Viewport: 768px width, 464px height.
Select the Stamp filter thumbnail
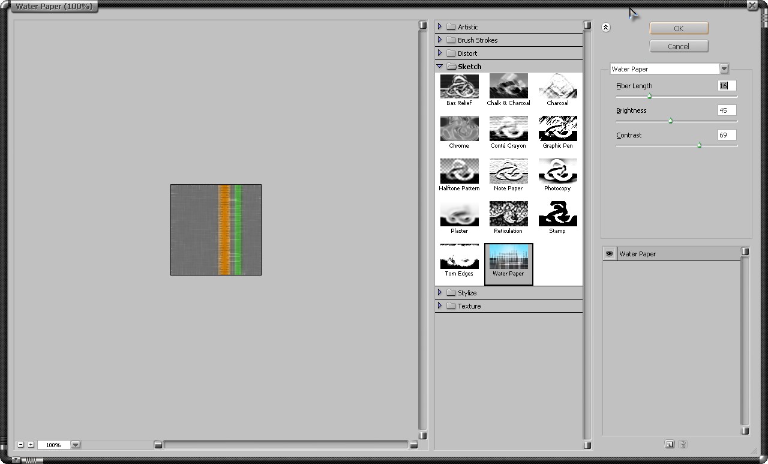[557, 214]
